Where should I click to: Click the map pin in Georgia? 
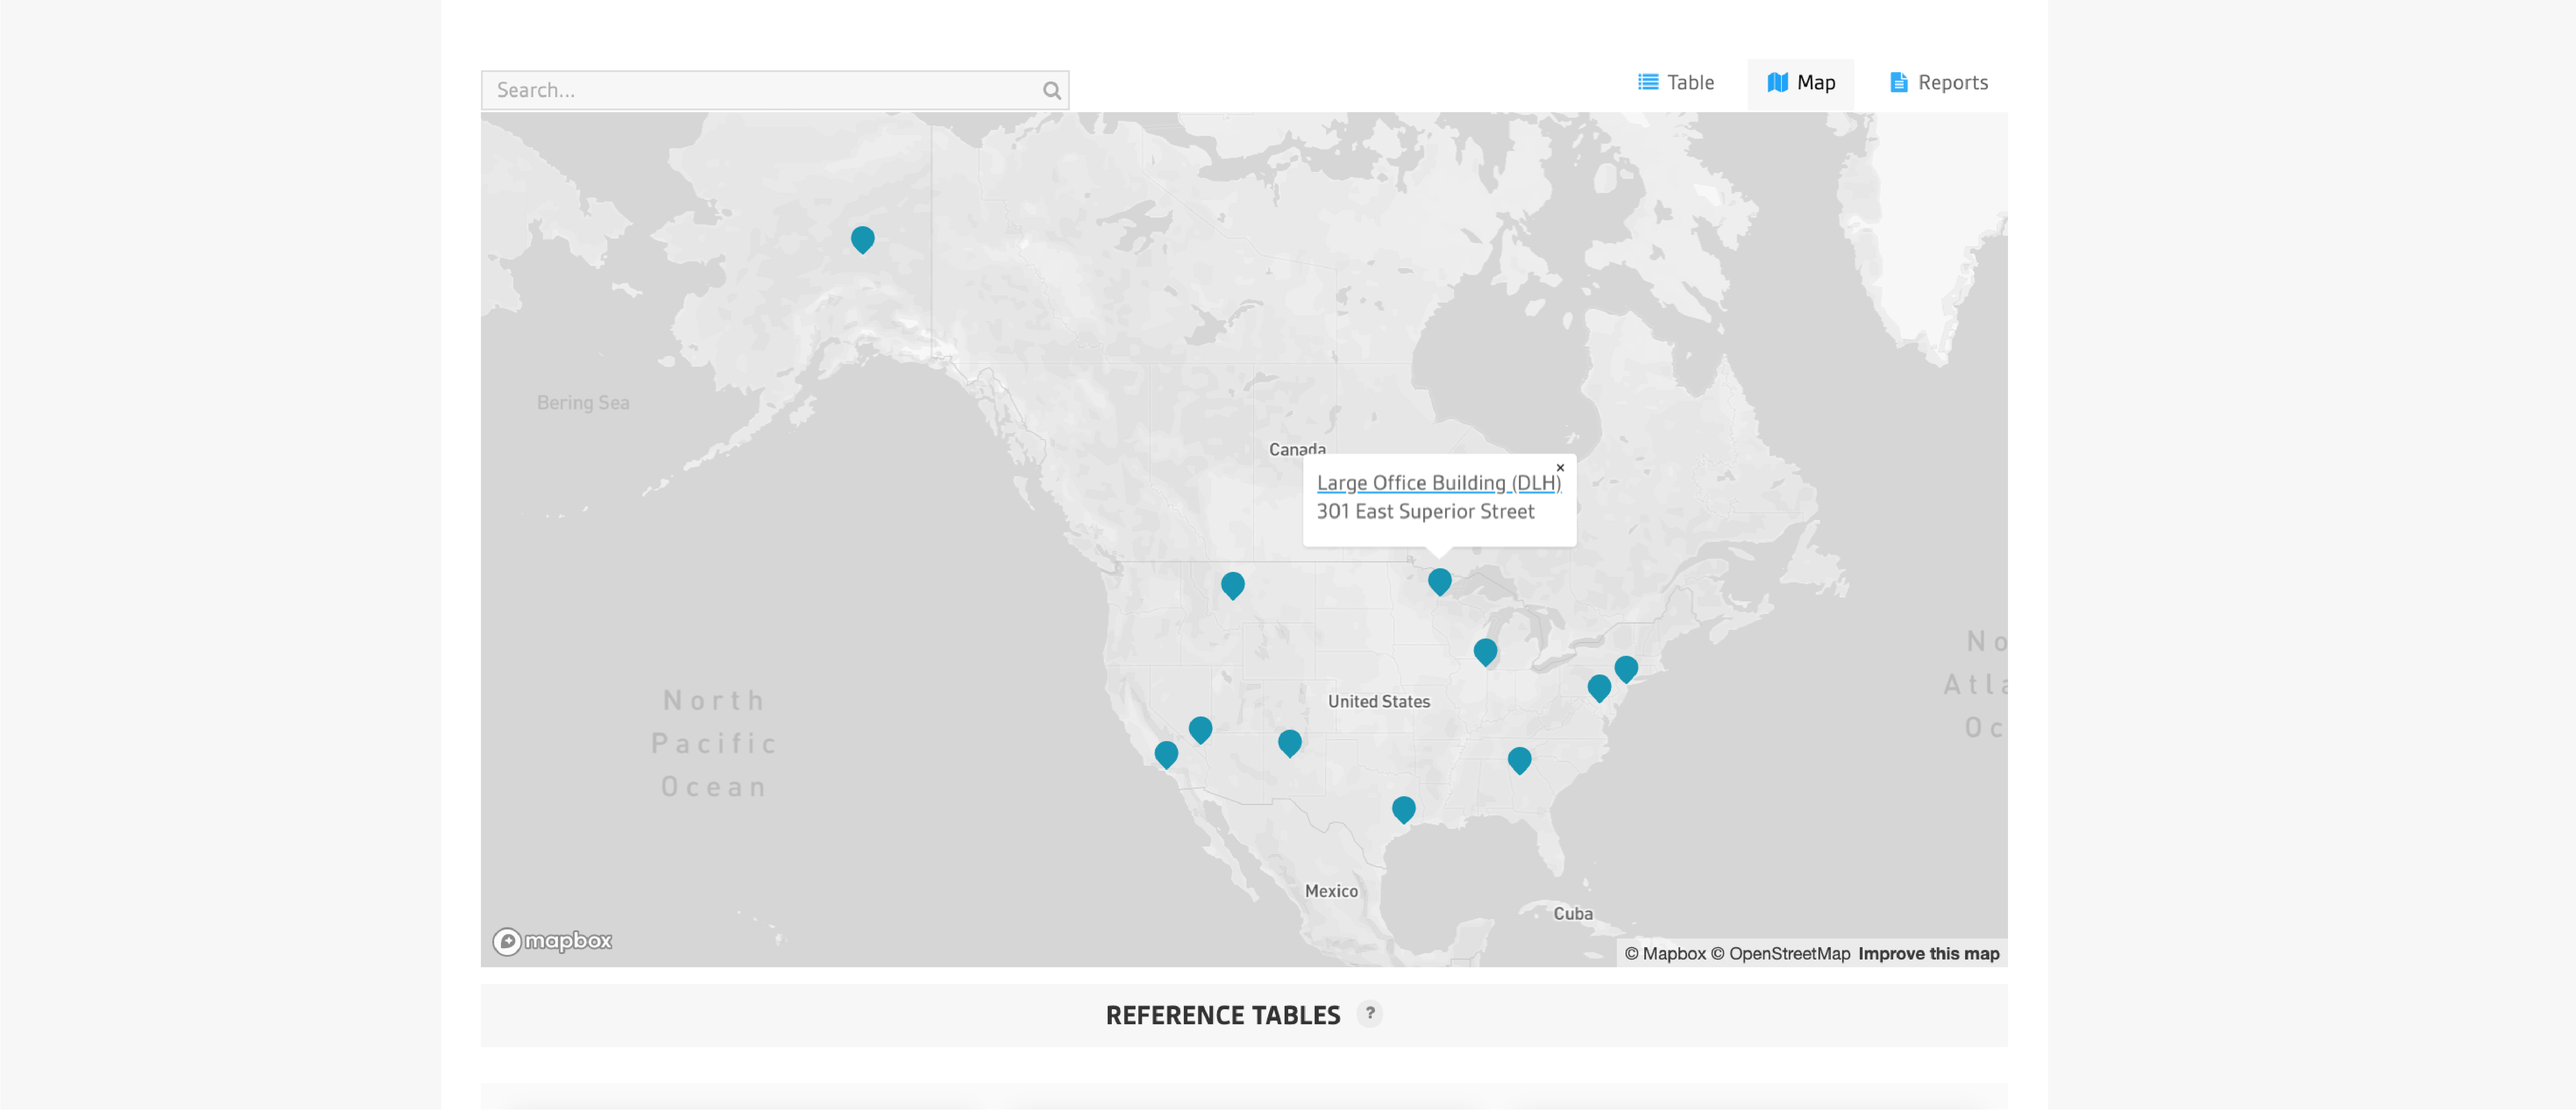point(1519,761)
